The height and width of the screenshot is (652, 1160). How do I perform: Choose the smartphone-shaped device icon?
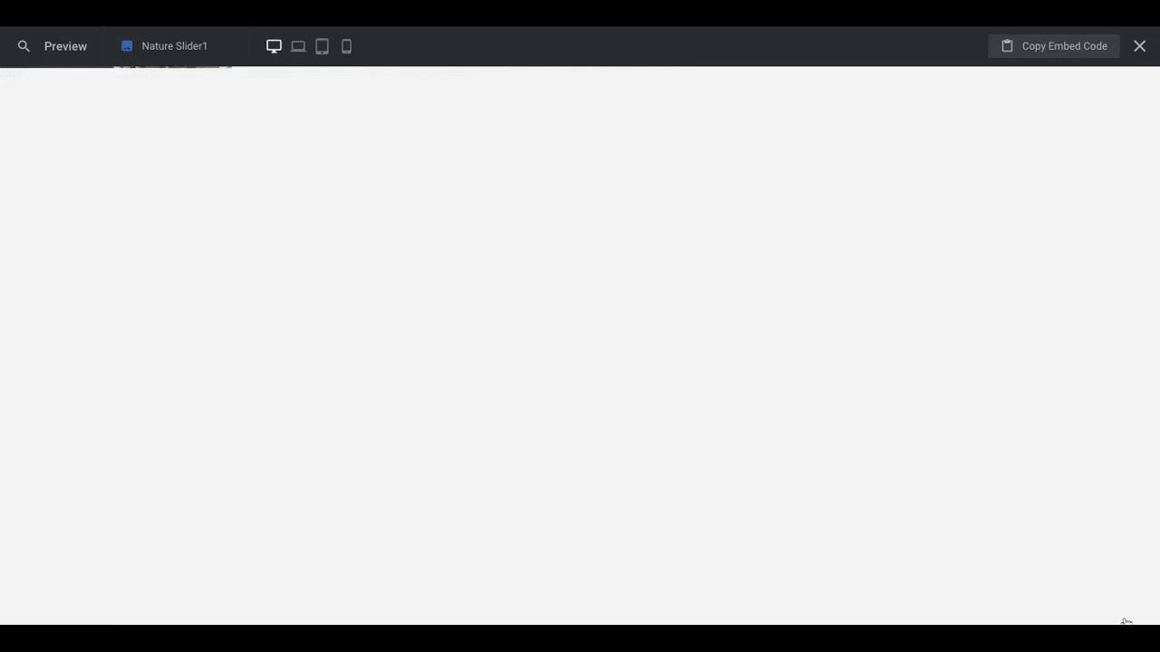pos(346,46)
